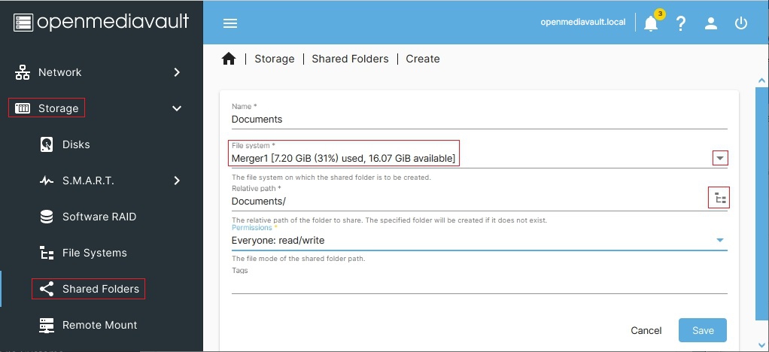Go to dashboard via home icon

[x=229, y=59]
